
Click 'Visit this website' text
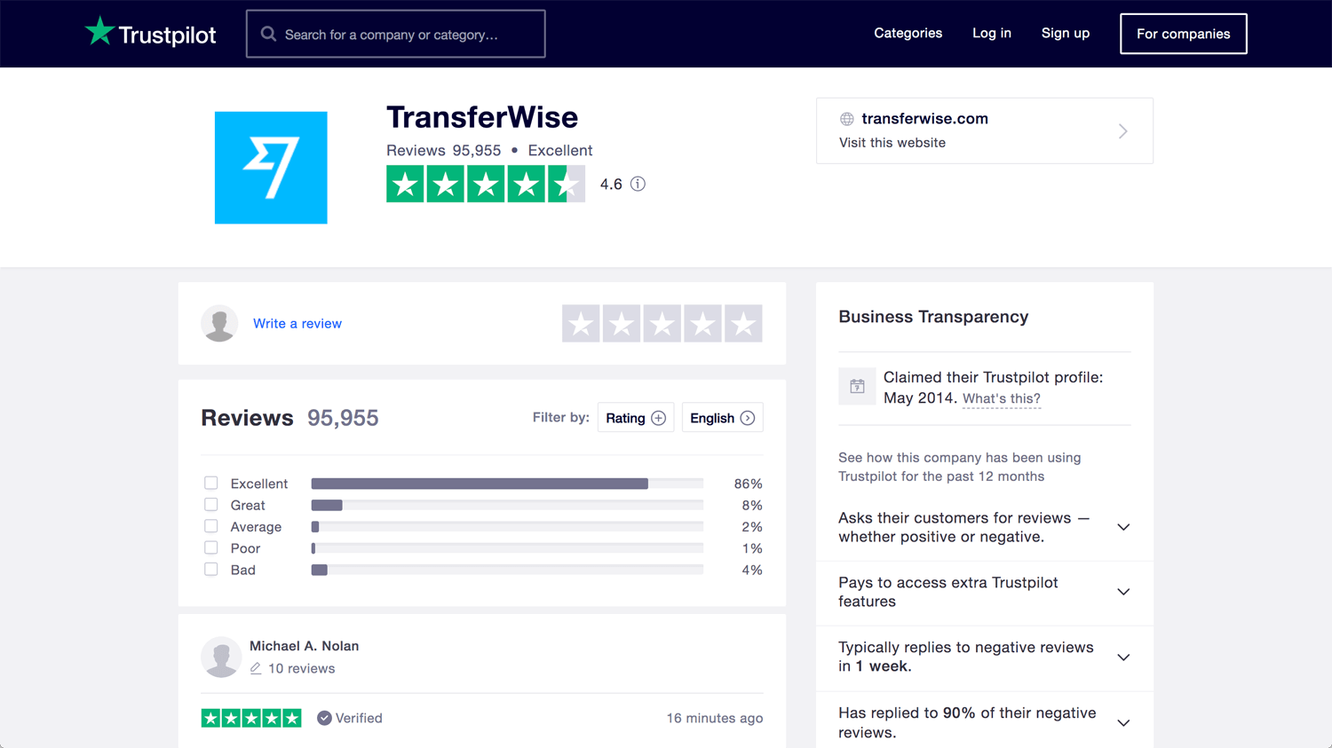pyautogui.click(x=892, y=143)
